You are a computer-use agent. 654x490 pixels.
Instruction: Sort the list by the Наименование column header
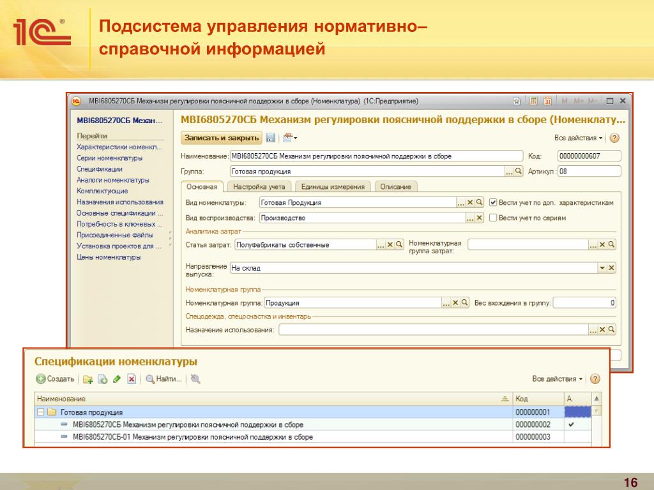tap(273, 399)
